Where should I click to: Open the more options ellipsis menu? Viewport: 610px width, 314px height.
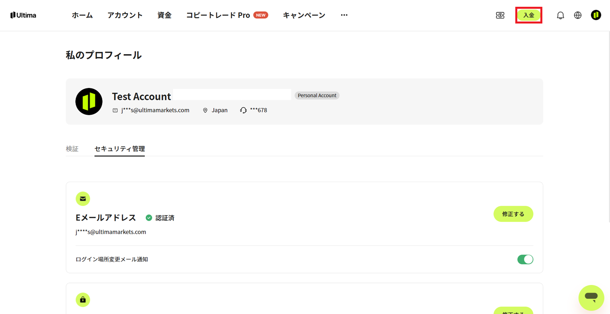coord(344,15)
